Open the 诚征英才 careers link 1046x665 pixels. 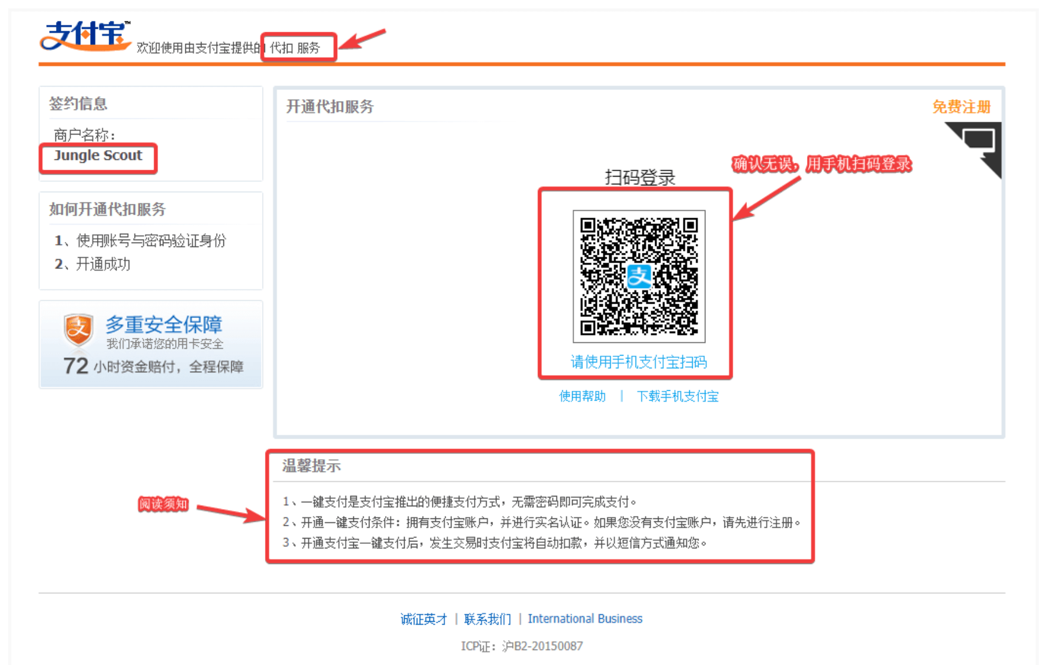coord(424,619)
